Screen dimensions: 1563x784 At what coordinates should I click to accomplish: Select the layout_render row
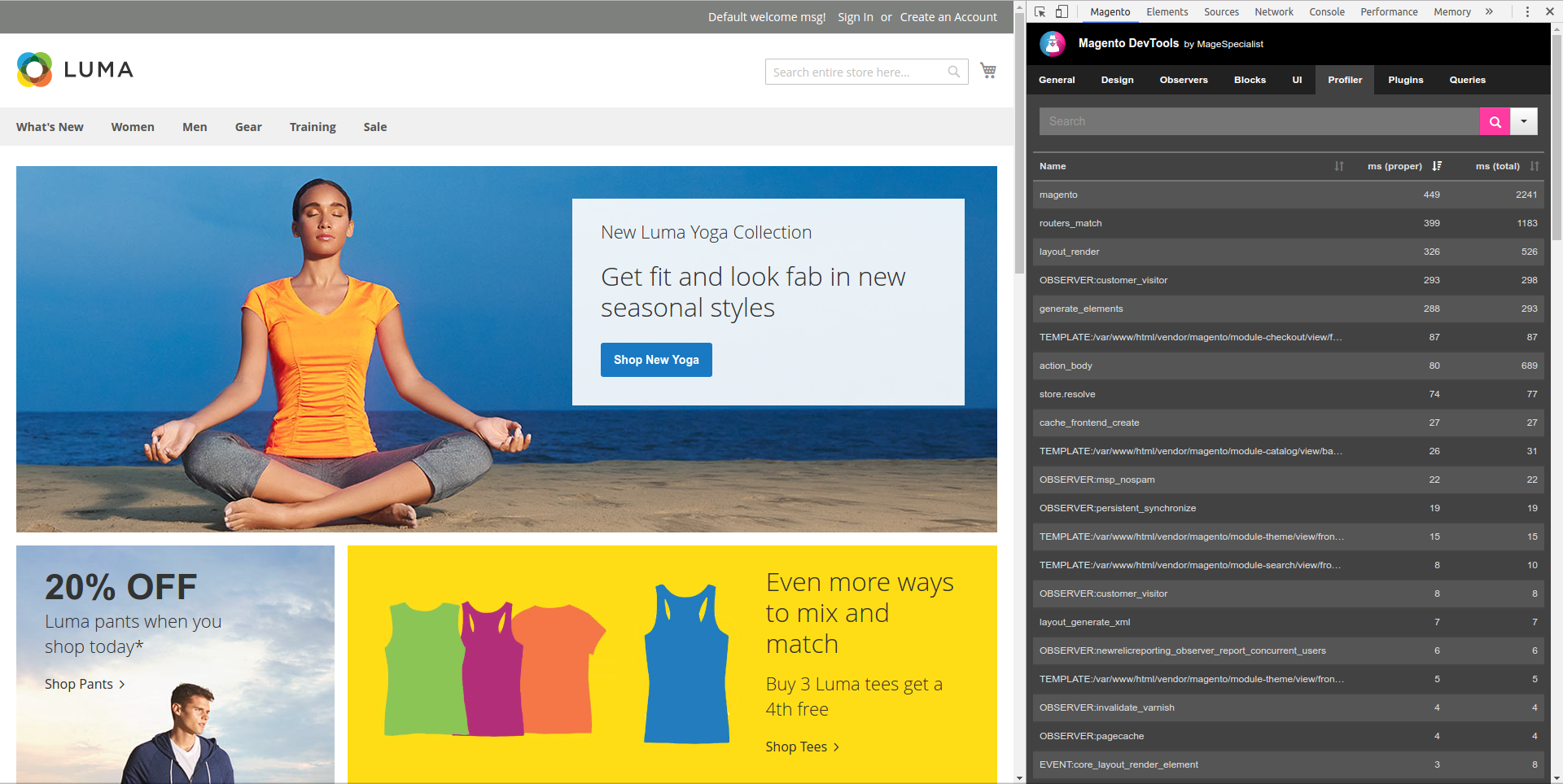pos(1289,252)
